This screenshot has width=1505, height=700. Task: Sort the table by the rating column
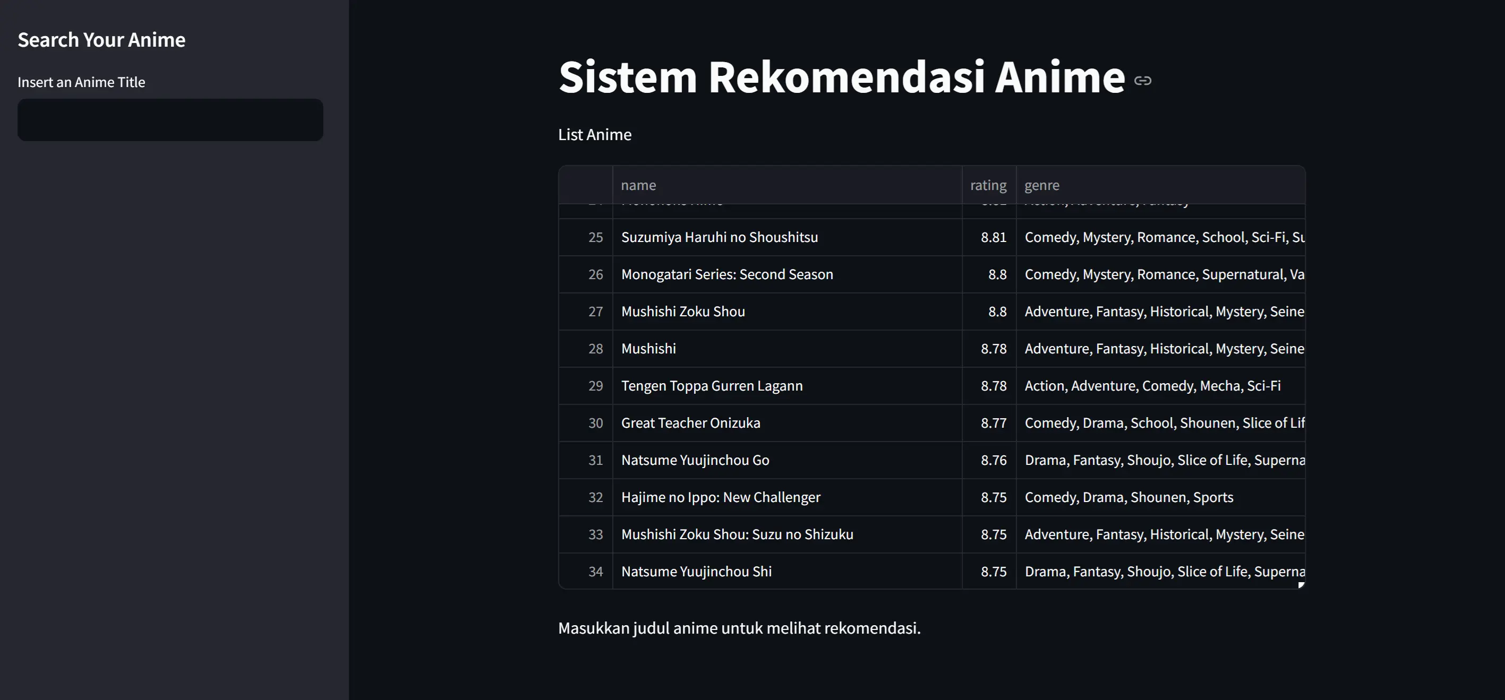(988, 185)
